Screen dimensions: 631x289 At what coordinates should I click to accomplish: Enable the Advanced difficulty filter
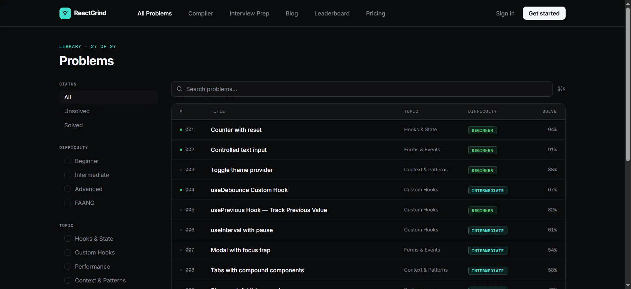point(68,189)
